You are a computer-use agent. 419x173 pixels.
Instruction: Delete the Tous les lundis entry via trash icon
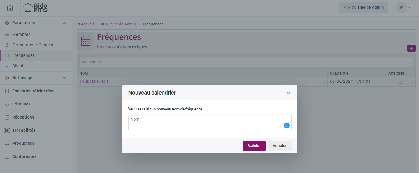[400, 82]
